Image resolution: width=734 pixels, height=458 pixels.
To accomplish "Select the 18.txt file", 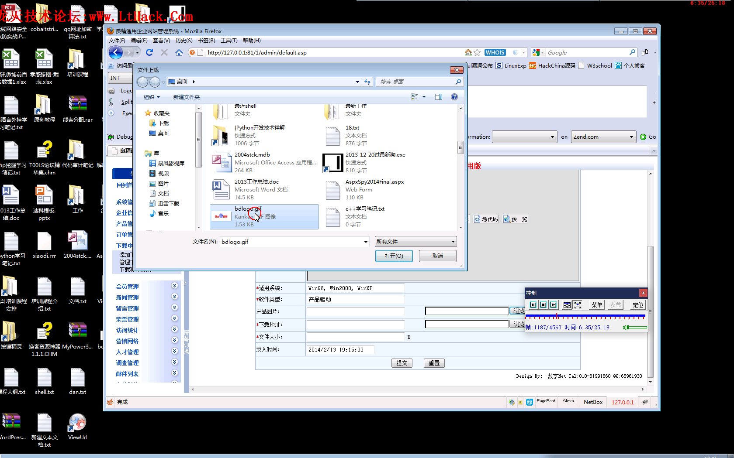I will click(x=375, y=136).
